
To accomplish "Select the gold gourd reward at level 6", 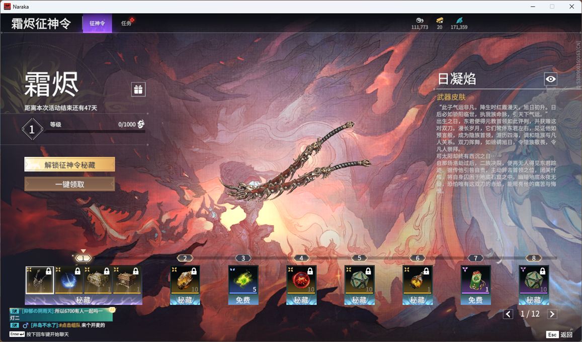I will click(x=418, y=280).
